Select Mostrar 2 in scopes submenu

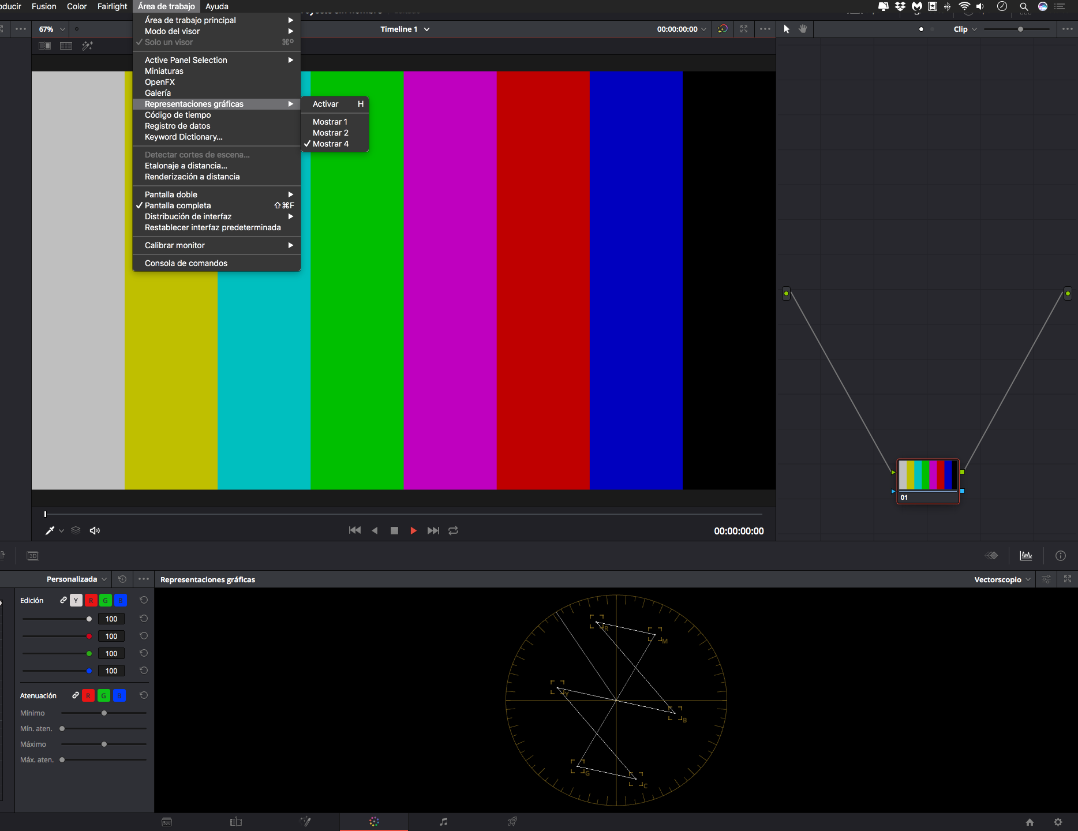point(335,133)
